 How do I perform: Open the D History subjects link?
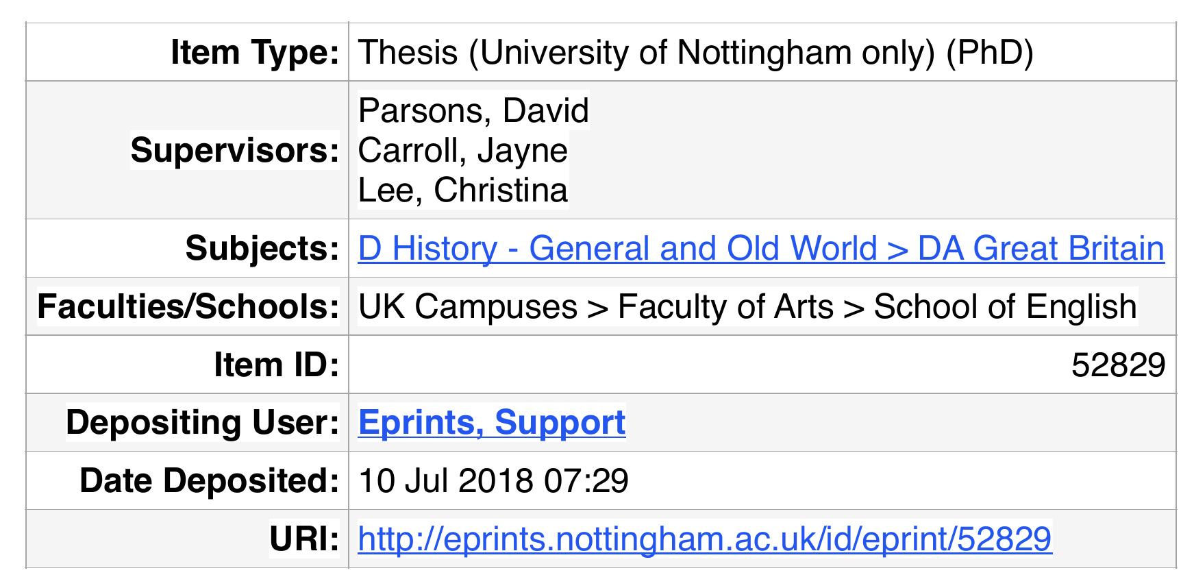(760, 248)
